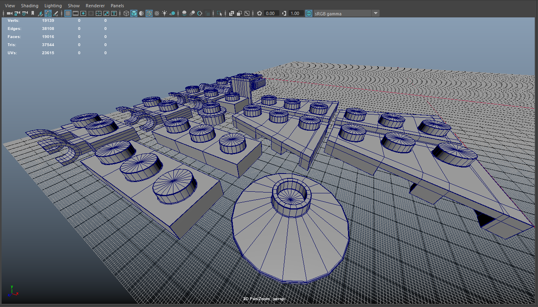Click the vertex count 19139

[48, 20]
